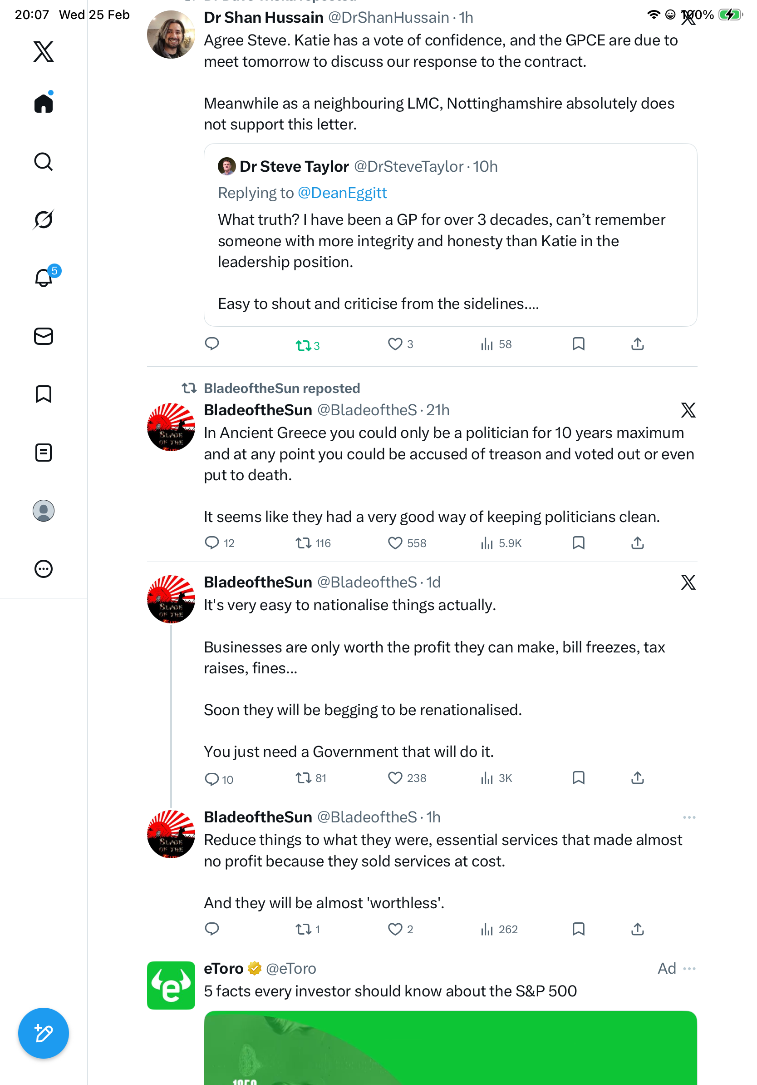The height and width of the screenshot is (1085, 757).
Task: Open more options on eToro ad
Action: tap(688, 968)
